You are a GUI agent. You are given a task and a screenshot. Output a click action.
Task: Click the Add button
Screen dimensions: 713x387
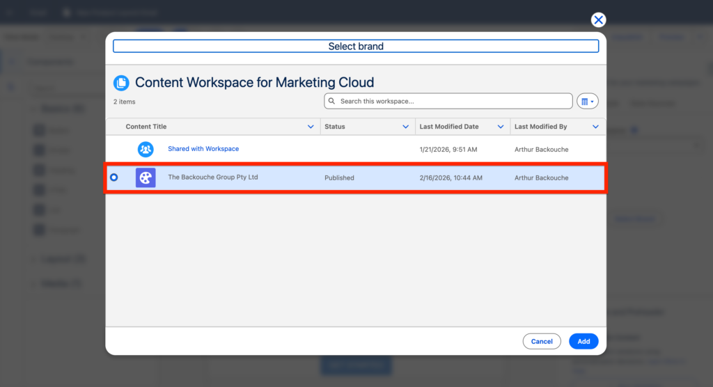pos(583,341)
